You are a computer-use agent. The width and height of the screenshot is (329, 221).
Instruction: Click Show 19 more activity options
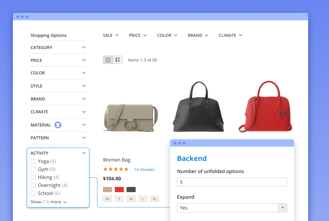click(x=49, y=202)
